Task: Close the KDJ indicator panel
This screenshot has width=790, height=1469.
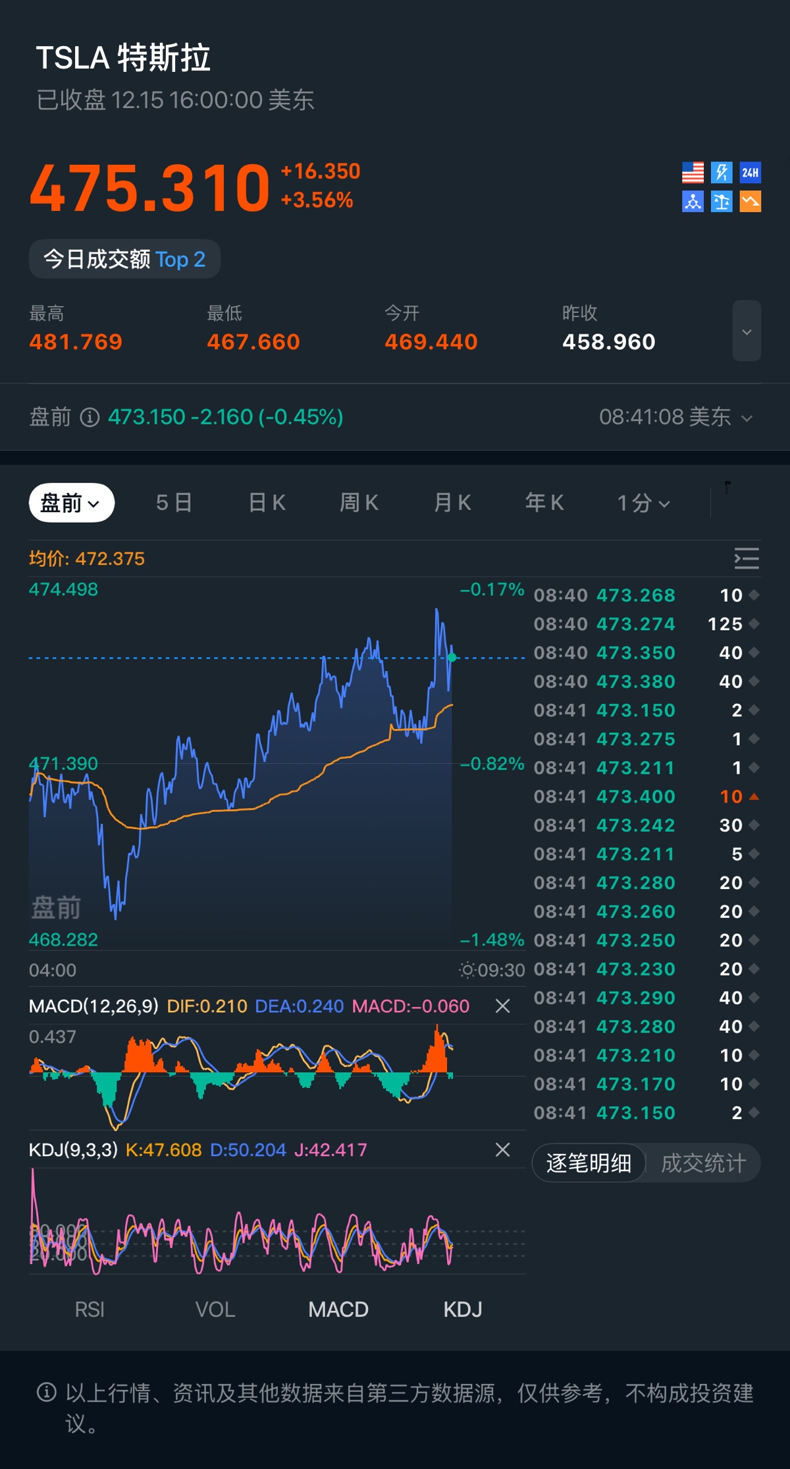Action: coord(502,1149)
